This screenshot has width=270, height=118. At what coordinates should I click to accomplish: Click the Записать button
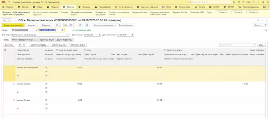pyautogui.click(x=31, y=25)
